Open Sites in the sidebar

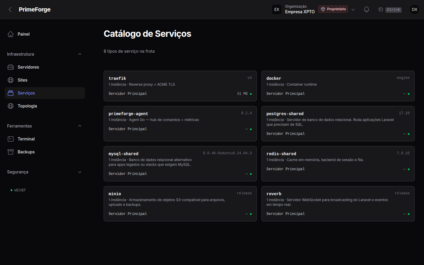pyautogui.click(x=45, y=80)
